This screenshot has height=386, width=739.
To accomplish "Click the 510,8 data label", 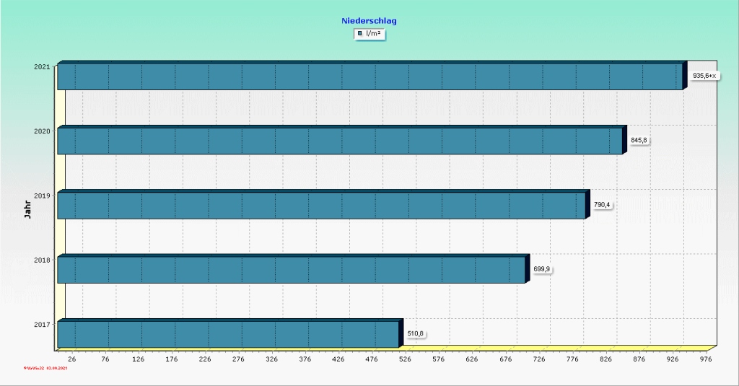I will coord(416,333).
